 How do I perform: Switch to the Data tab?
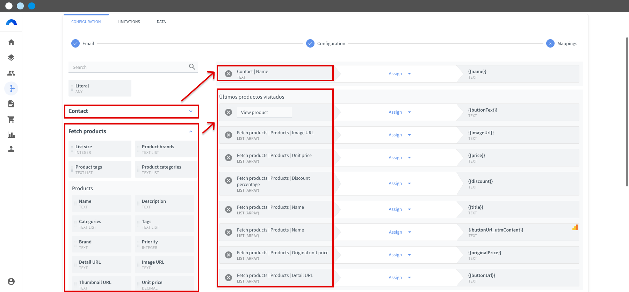[x=161, y=22]
